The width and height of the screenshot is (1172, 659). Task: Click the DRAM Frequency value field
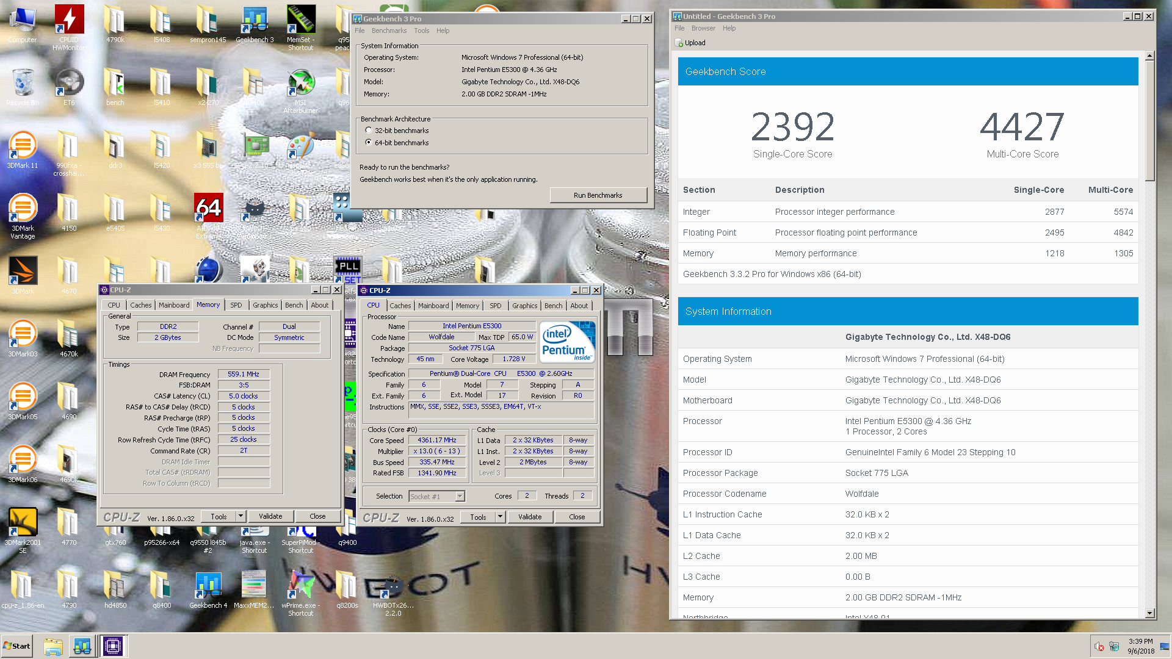(x=244, y=374)
